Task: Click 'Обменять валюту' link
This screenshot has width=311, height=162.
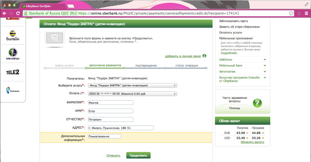Action: [x=252, y=142]
